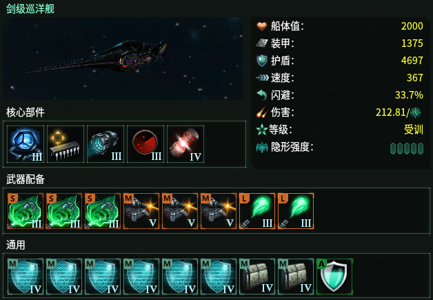
Task: Click the red radar sensor III component
Action: coord(145,144)
